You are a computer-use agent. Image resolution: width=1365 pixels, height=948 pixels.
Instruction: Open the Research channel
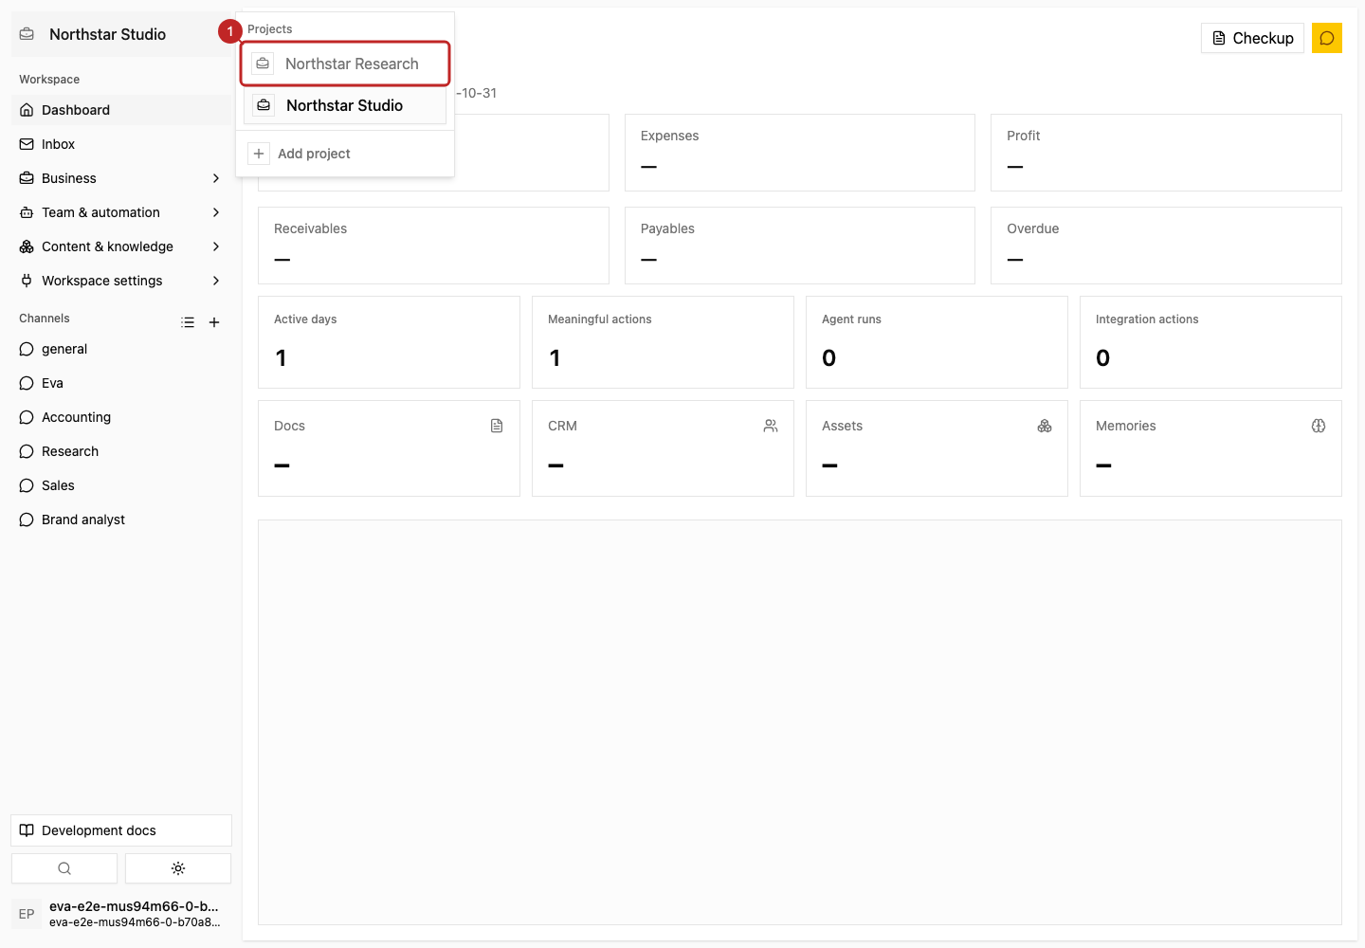point(121,451)
